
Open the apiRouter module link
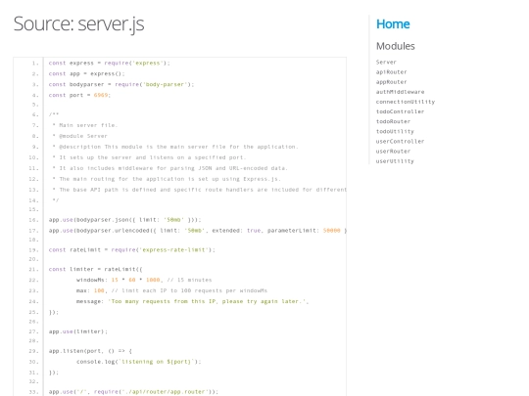coord(391,72)
